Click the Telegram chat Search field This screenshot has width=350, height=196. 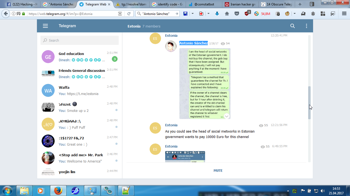[80, 40]
